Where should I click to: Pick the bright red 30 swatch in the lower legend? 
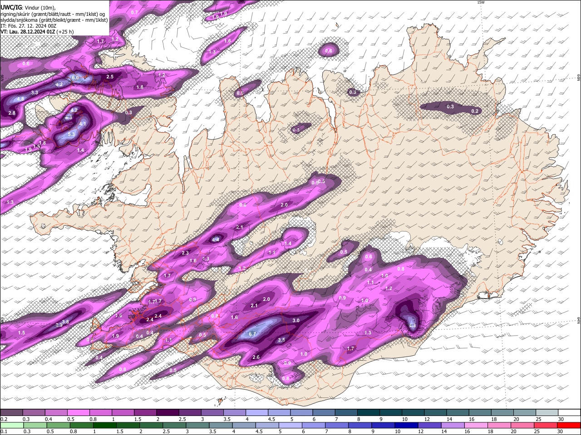[x=569, y=425]
